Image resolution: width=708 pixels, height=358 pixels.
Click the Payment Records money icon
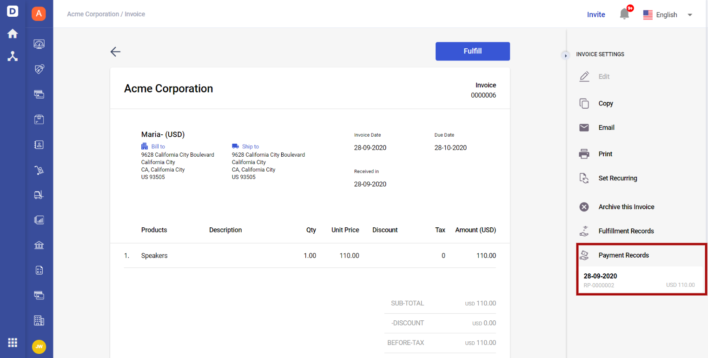pos(584,255)
